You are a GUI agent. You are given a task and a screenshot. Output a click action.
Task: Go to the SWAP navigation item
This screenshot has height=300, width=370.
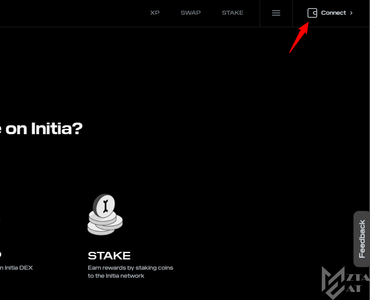(x=191, y=13)
